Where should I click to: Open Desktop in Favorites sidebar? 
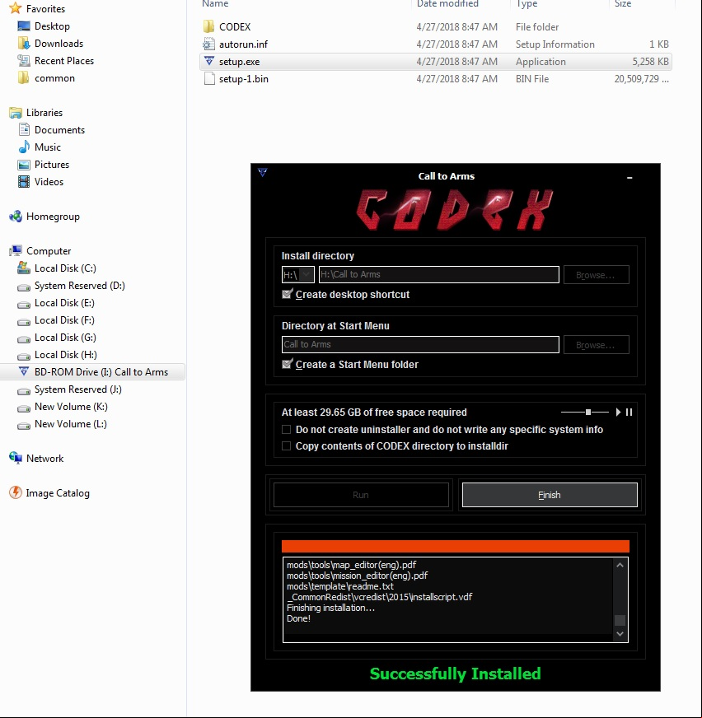pos(44,26)
